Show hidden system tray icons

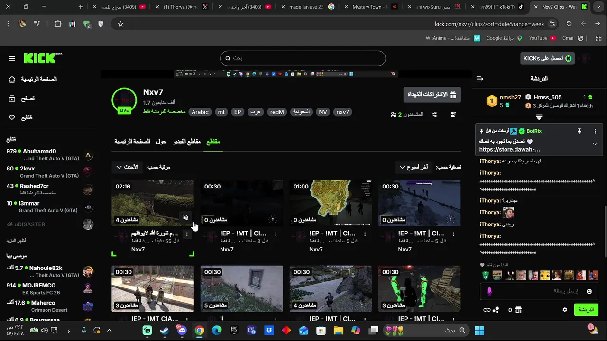(x=109, y=330)
